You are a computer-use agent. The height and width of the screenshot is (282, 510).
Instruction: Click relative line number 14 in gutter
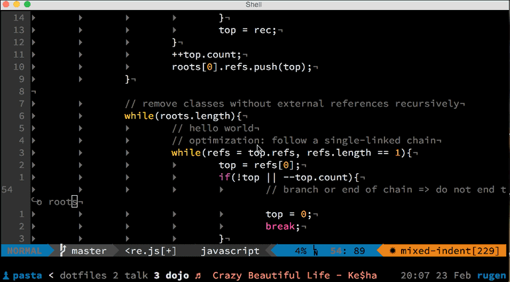tap(19, 18)
